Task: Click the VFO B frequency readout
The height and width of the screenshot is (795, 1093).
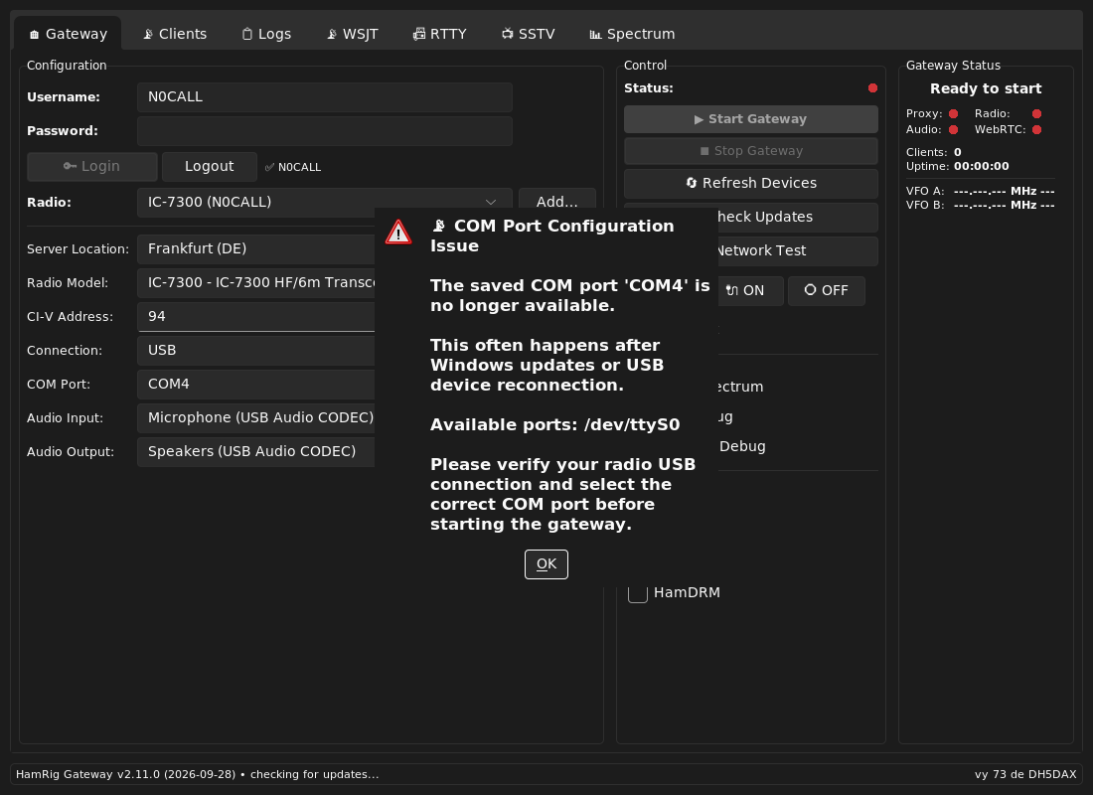Action: coord(1004,205)
